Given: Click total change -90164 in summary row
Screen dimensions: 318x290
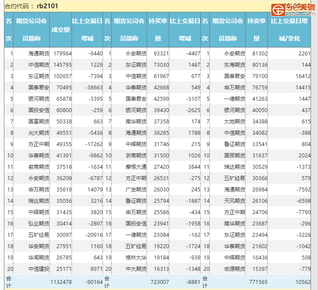Looking at the screenshot, I should (94, 282).
